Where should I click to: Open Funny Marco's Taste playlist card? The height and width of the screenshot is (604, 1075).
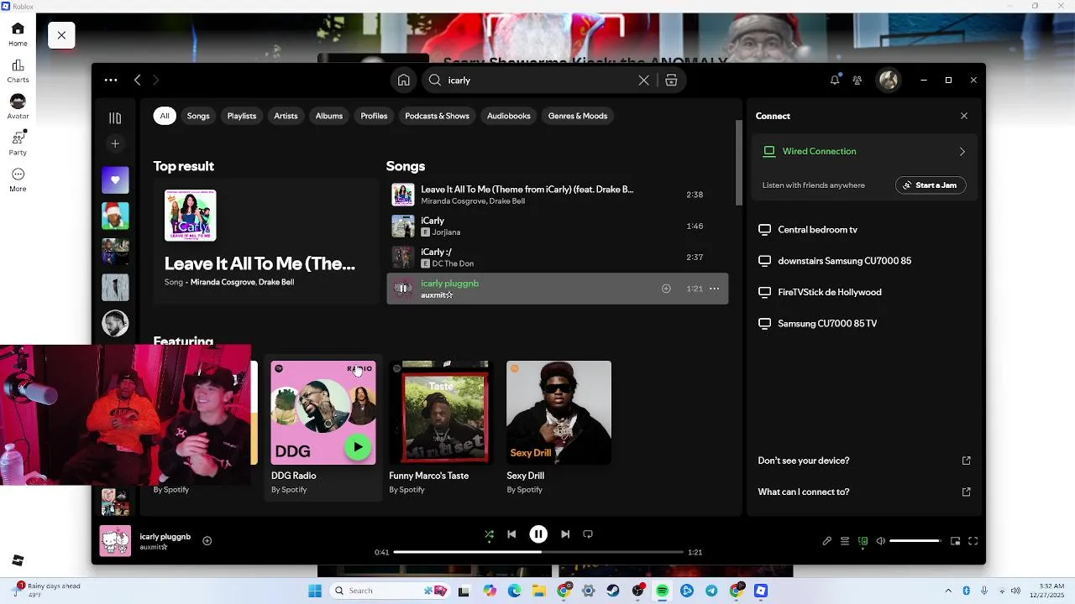click(x=440, y=428)
